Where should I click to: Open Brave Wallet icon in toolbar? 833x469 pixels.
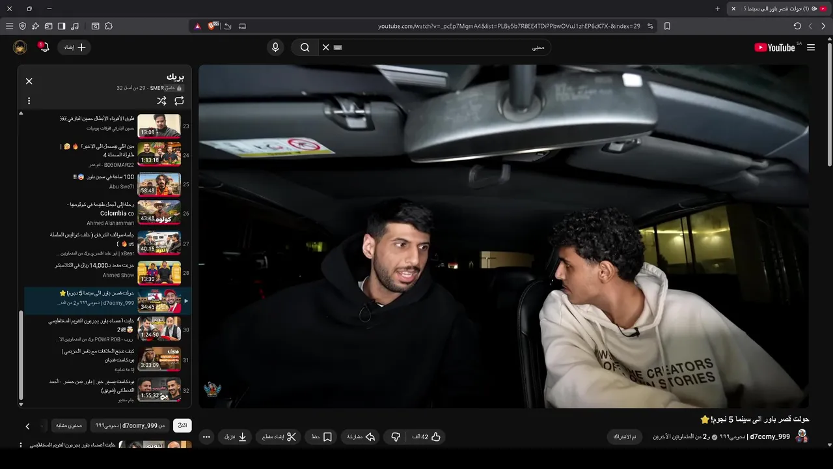tap(48, 26)
